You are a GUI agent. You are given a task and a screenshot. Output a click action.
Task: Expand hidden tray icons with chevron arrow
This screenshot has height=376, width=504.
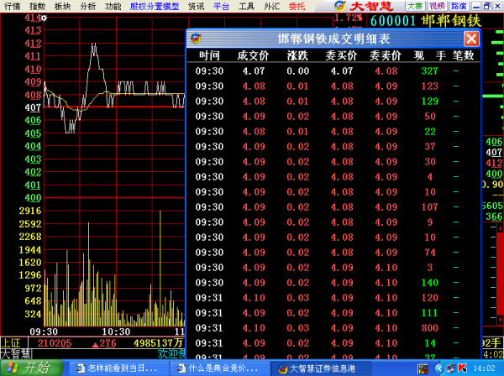[439, 368]
